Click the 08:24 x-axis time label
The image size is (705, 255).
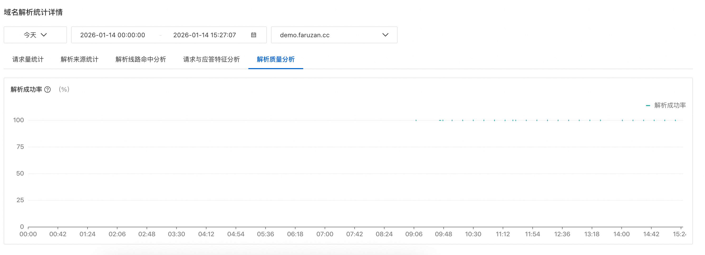pyautogui.click(x=384, y=234)
